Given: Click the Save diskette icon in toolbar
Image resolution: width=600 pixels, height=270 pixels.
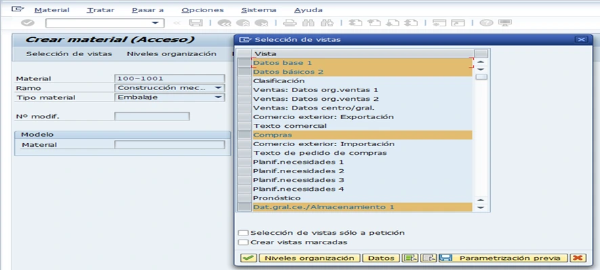Looking at the screenshot, I should [196, 23].
